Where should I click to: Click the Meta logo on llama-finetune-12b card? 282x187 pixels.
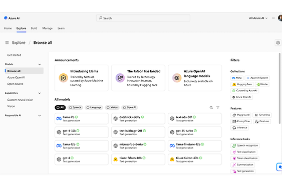click(172, 146)
